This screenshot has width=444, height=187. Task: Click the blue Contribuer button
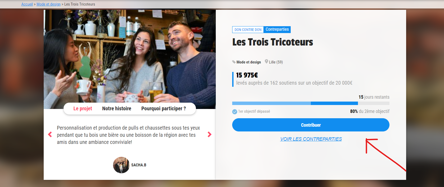pyautogui.click(x=311, y=125)
